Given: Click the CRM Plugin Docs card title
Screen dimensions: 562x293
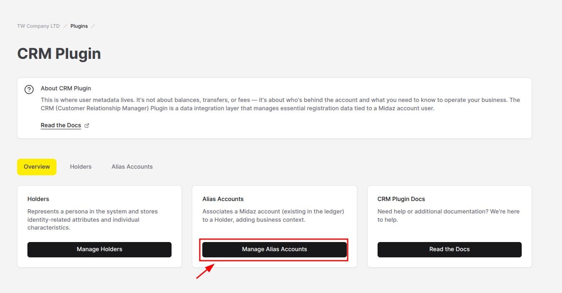Looking at the screenshot, I should [401, 199].
